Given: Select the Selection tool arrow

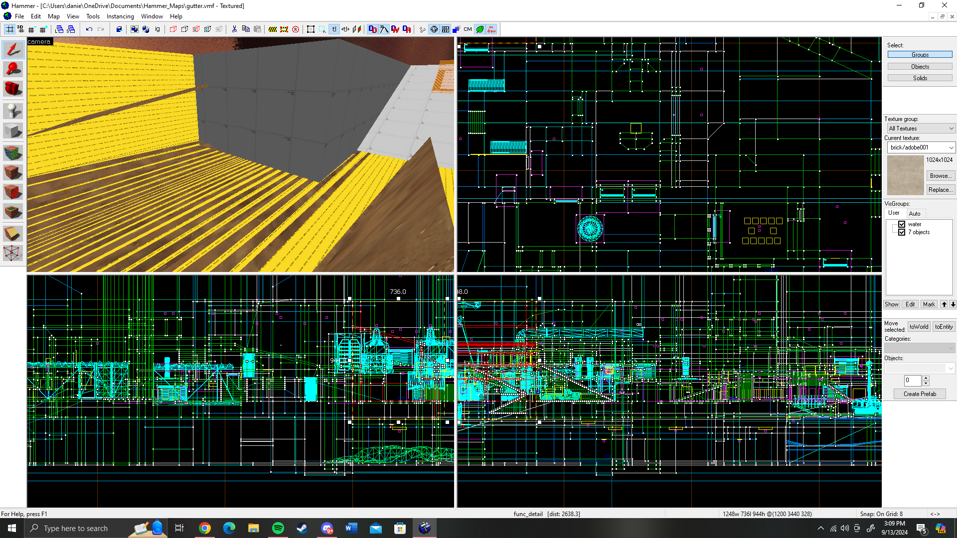Looking at the screenshot, I should 13,49.
